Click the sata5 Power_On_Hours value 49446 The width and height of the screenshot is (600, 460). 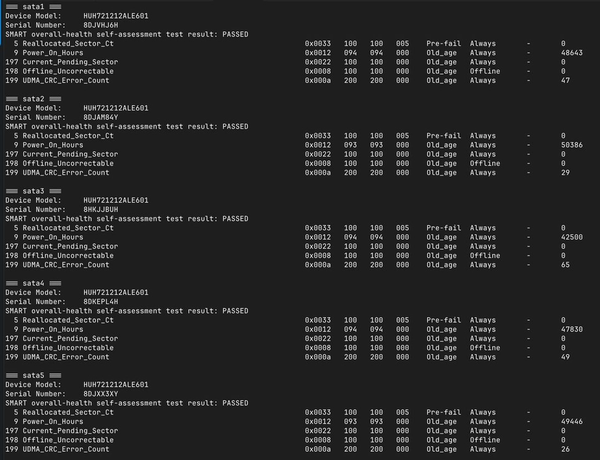(x=572, y=422)
